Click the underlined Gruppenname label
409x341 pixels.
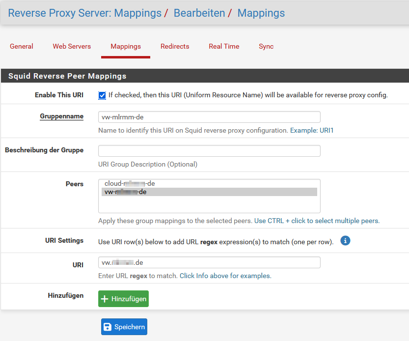tap(61, 116)
